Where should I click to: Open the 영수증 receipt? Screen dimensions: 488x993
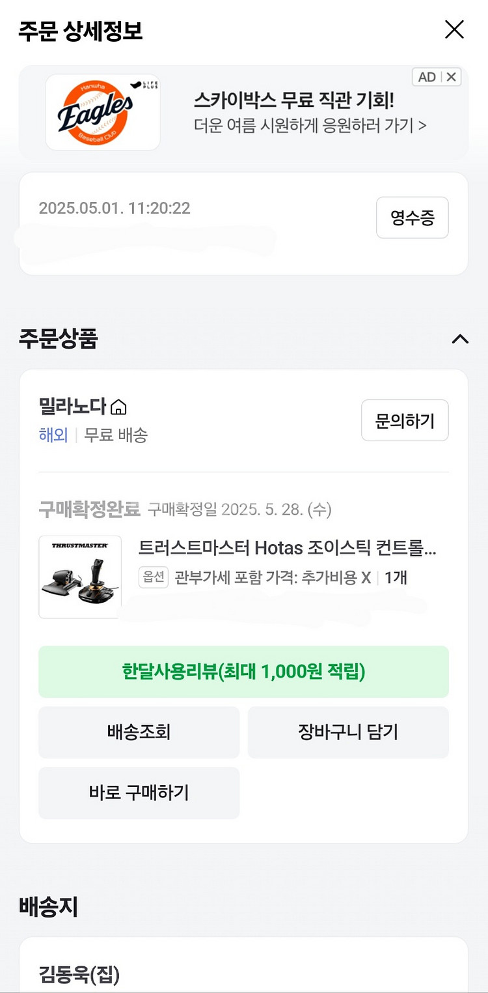tap(412, 218)
